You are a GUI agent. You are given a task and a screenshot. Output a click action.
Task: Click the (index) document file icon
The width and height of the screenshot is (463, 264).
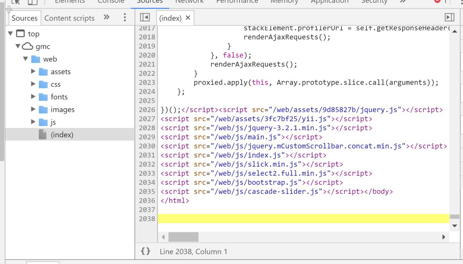tap(43, 135)
